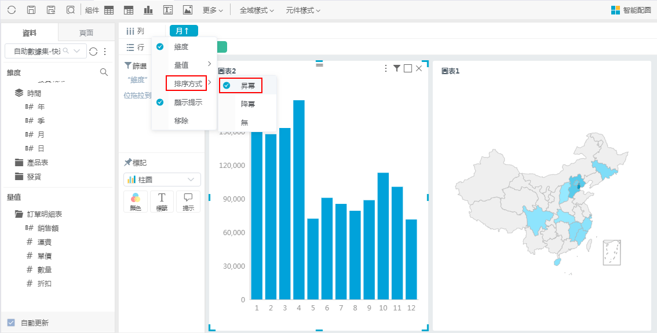Image resolution: width=657 pixels, height=333 pixels.
Task: Insert a bar chart component from the toolbar
Action: pos(148,10)
